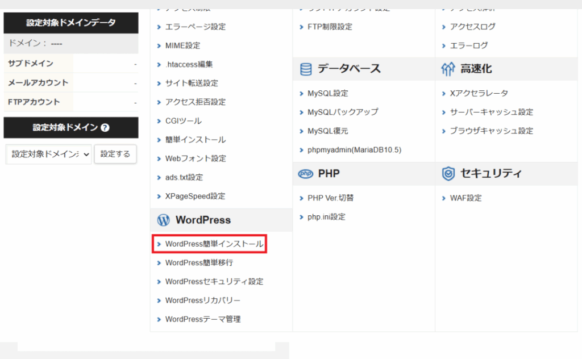Click the ドメイン： ---- text
Screen dimensions: 582x359
click(x=35, y=43)
